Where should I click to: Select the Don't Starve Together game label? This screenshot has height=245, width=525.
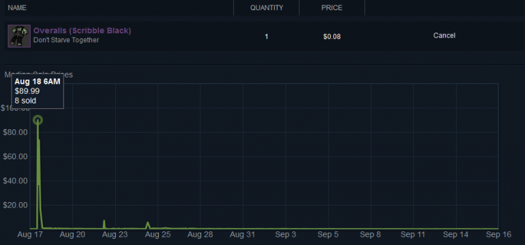click(66, 40)
